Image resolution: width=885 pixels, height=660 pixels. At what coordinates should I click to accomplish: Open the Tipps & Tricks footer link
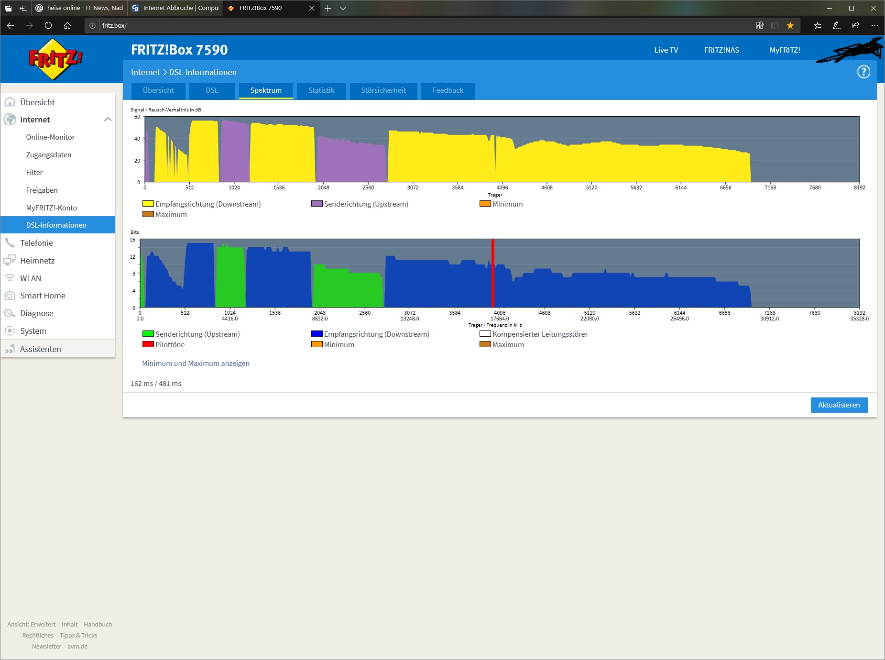click(78, 636)
